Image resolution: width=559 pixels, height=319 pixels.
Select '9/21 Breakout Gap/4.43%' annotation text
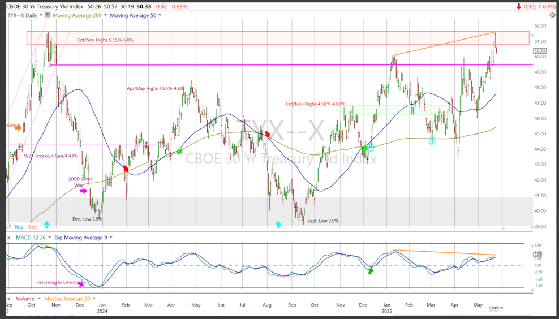[50, 156]
